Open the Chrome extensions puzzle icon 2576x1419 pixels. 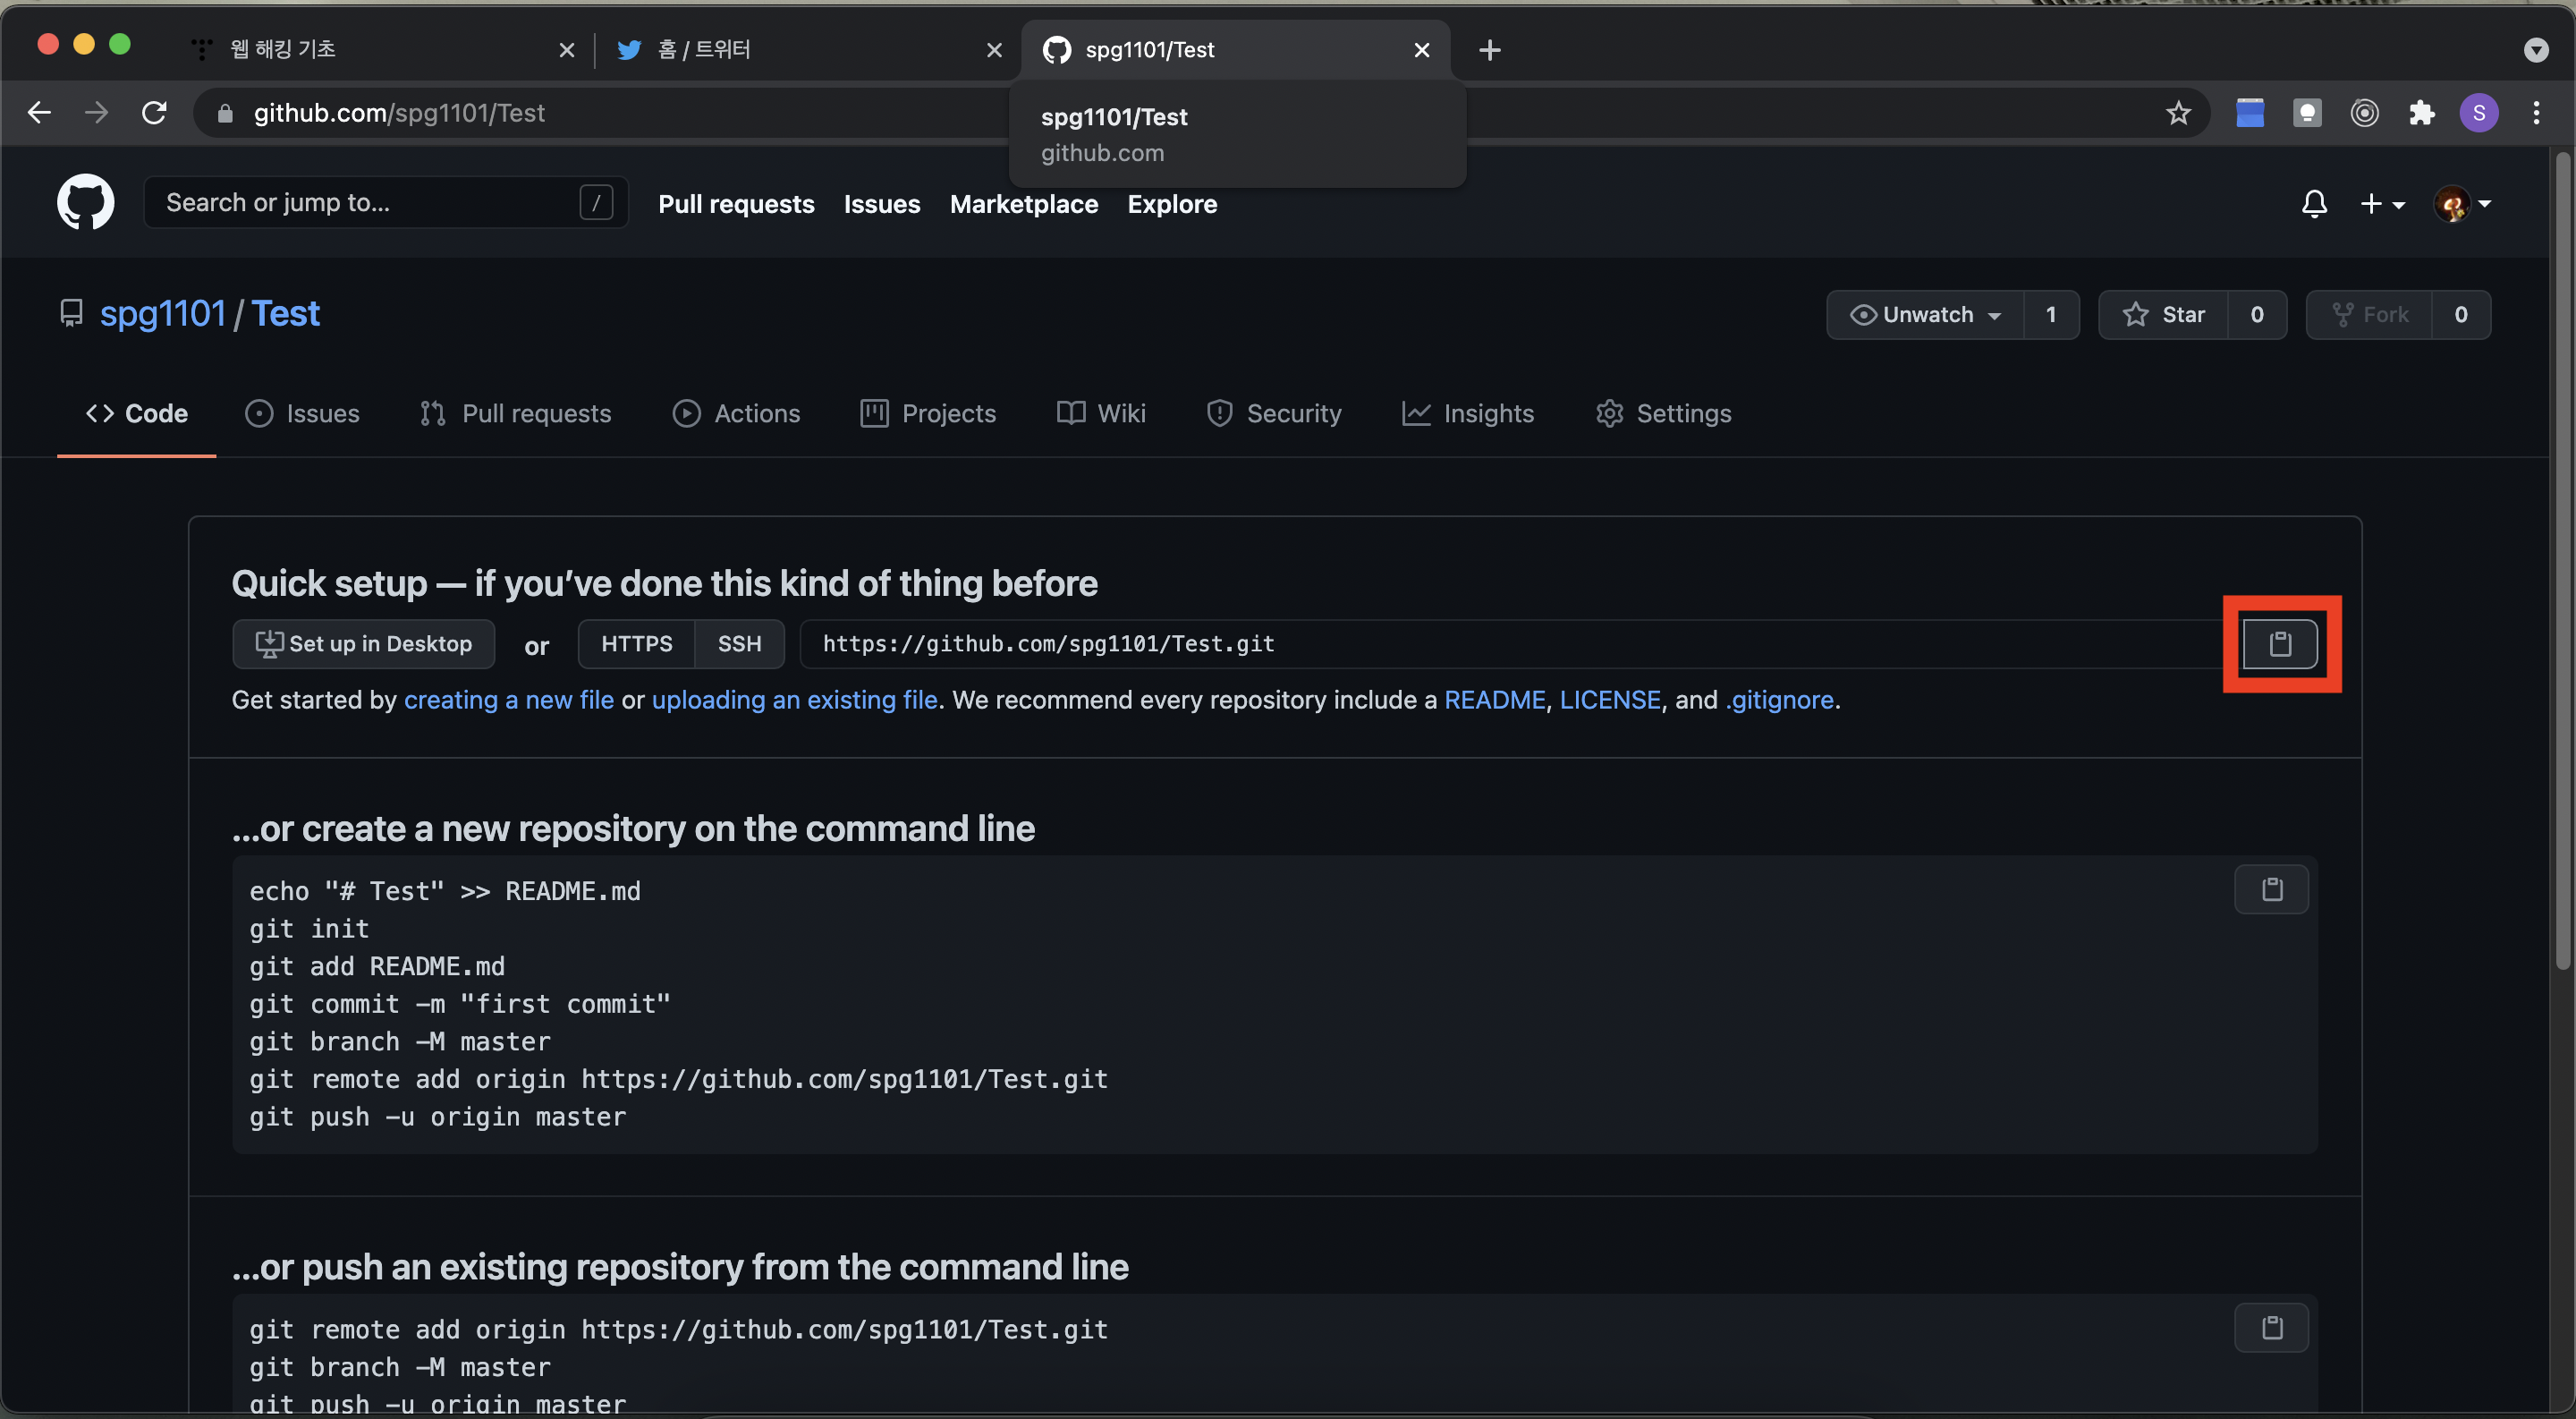click(2421, 113)
